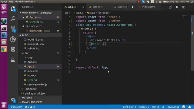The width and height of the screenshot is (194, 109).
Task: Switch to the Other.js tab
Action: pyautogui.click(x=98, y=7)
